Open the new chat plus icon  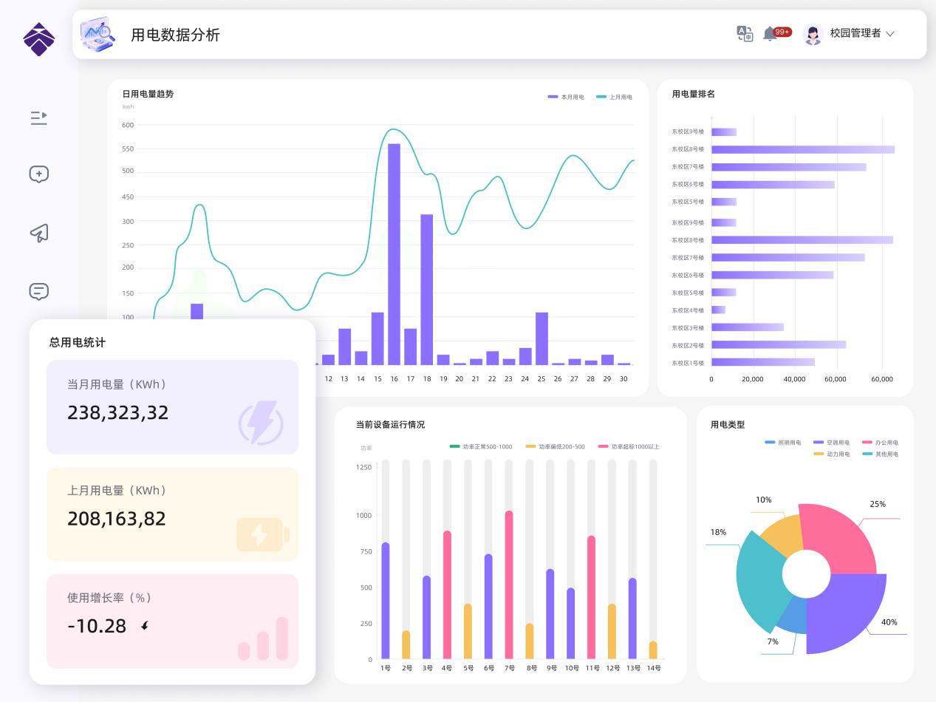pos(39,174)
